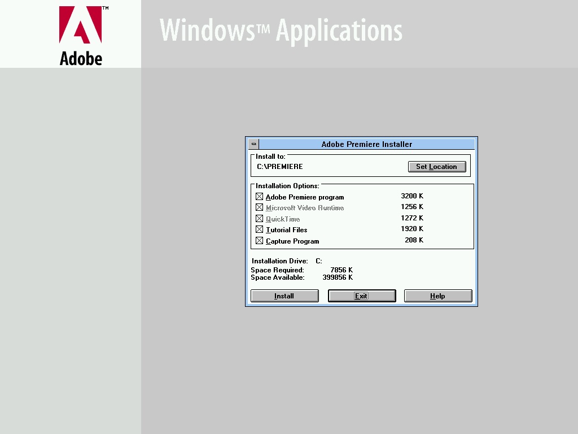Select the C:\PREMIERE install path text

click(280, 167)
